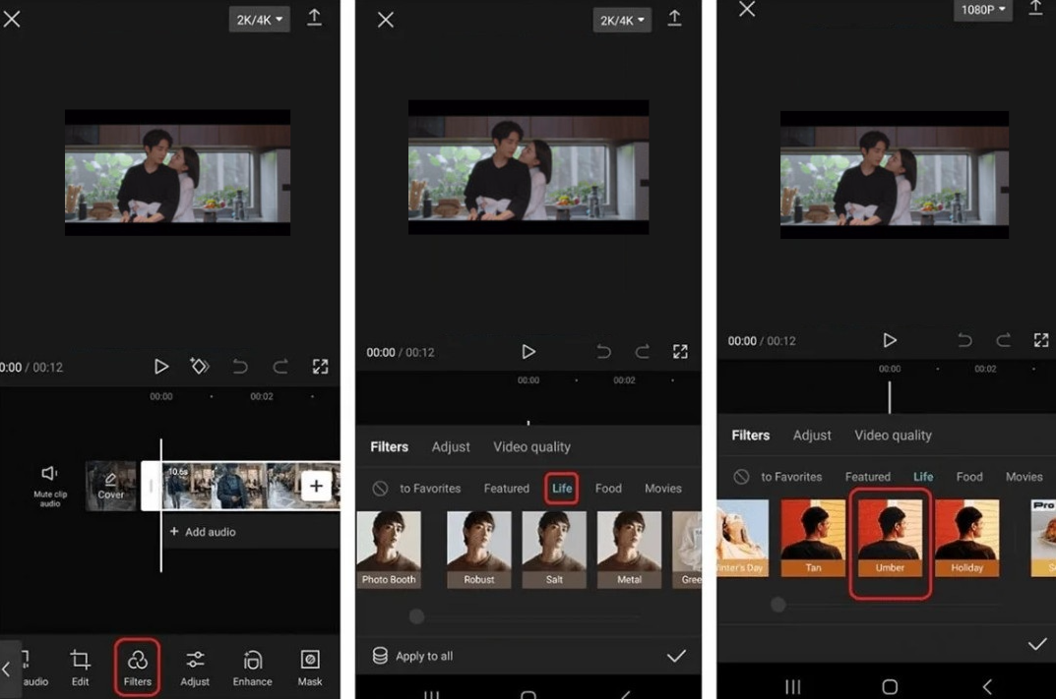Image resolution: width=1056 pixels, height=699 pixels.
Task: Expand the 2K/4K resolution menu in middle screen
Action: pyautogui.click(x=622, y=21)
